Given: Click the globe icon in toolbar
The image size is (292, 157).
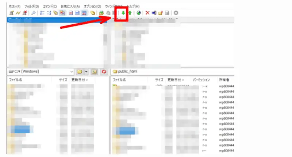Looking at the screenshot, I should click(x=139, y=13).
